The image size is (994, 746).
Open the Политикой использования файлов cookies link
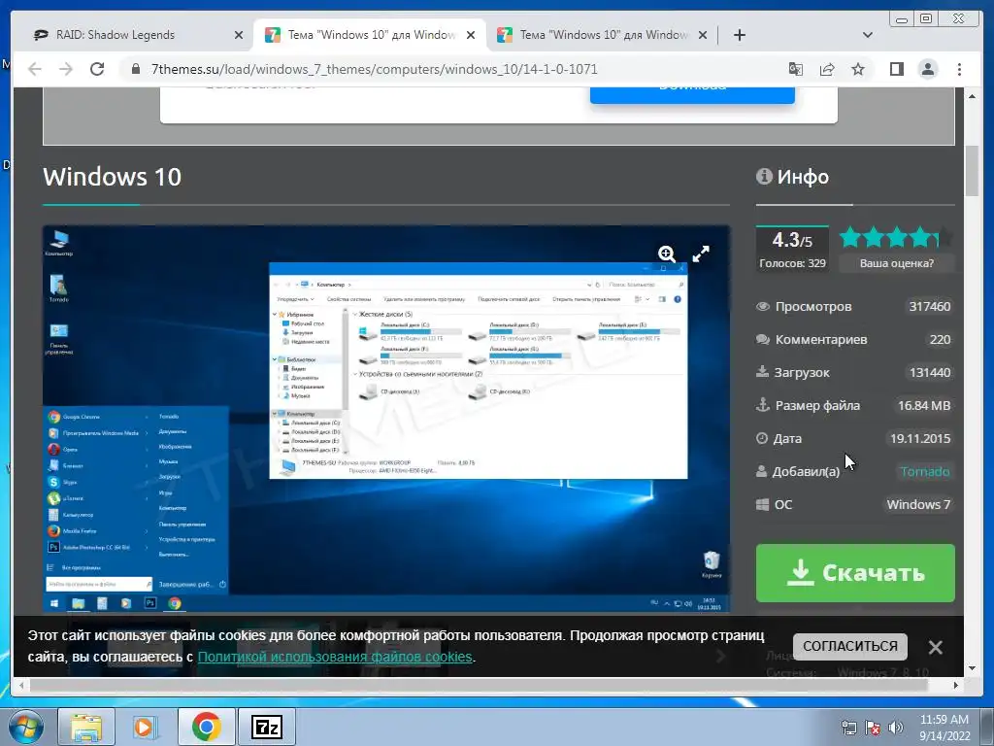pyautogui.click(x=335, y=657)
